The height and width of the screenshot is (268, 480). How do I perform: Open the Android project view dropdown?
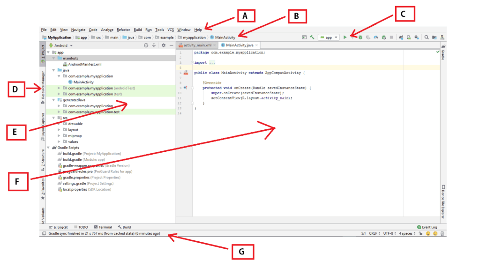[x=61, y=45]
